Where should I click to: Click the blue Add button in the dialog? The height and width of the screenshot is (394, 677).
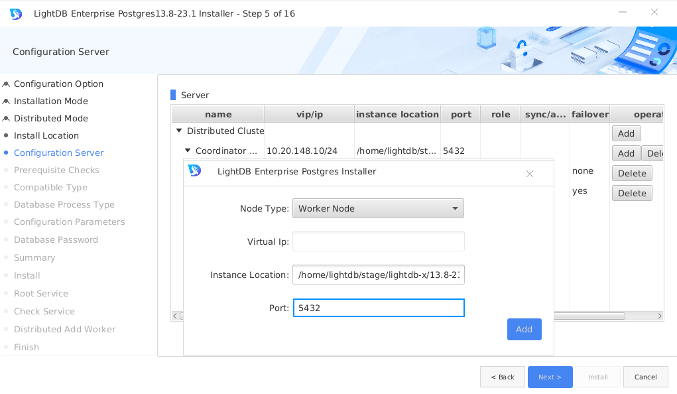click(524, 329)
